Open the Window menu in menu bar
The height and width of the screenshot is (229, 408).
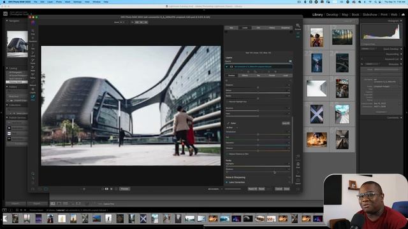[96, 2]
